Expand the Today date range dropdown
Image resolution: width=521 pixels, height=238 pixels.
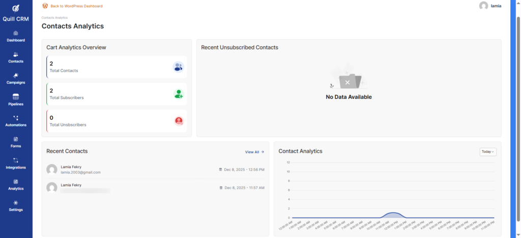pyautogui.click(x=487, y=152)
